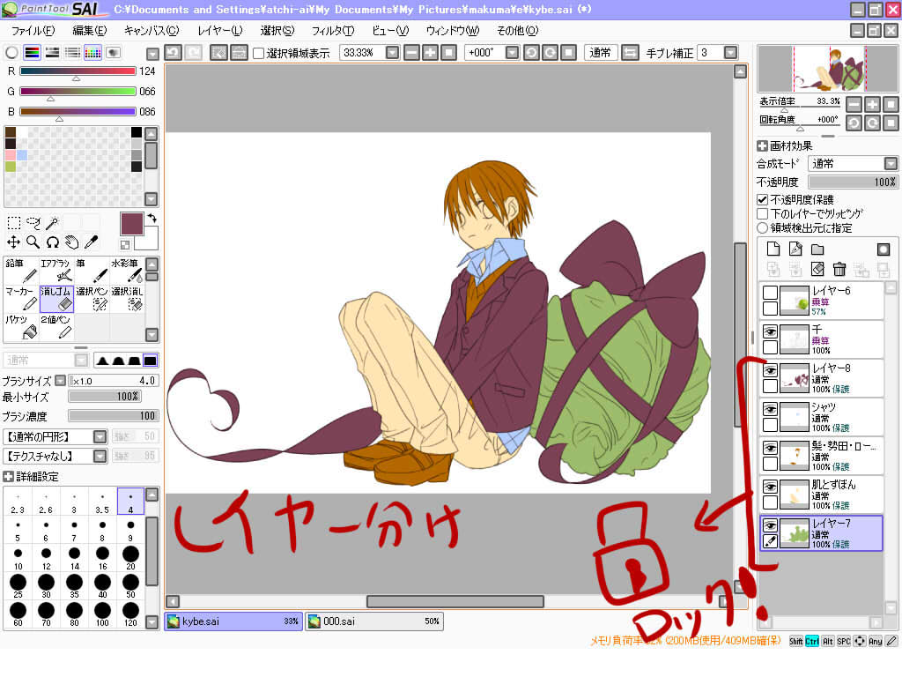Delete the layer with trash icon
Screen dimensions: 902x677
[839, 269]
